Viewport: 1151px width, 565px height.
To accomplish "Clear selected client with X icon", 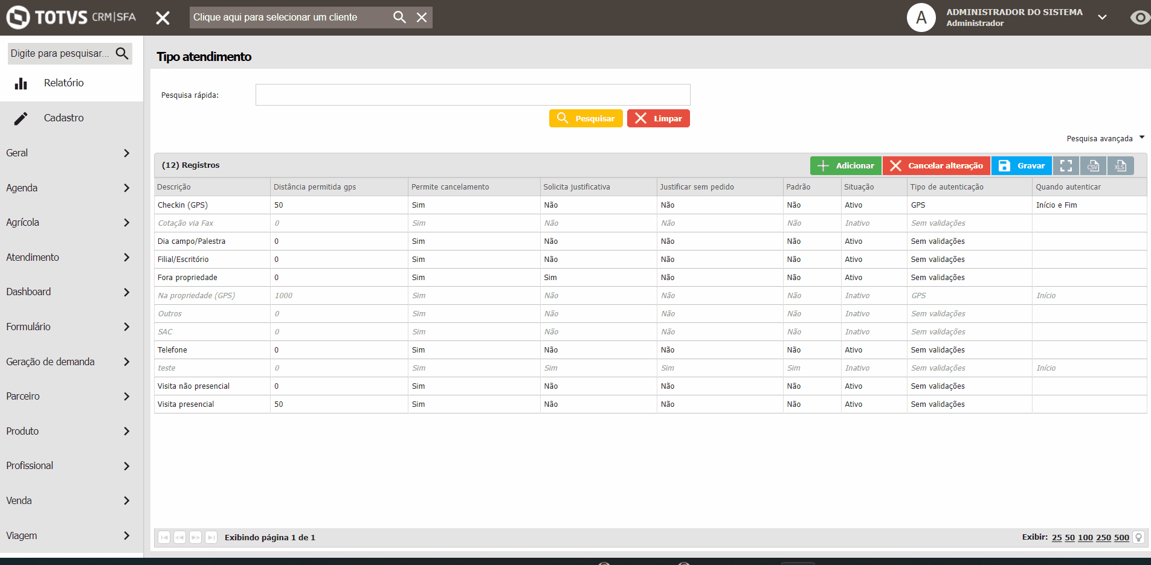I will [422, 18].
